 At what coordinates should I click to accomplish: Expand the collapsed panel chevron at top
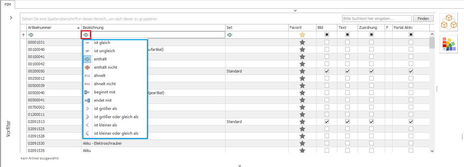pyautogui.click(x=295, y=11)
